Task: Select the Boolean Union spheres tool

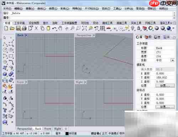Action: coord(11,74)
